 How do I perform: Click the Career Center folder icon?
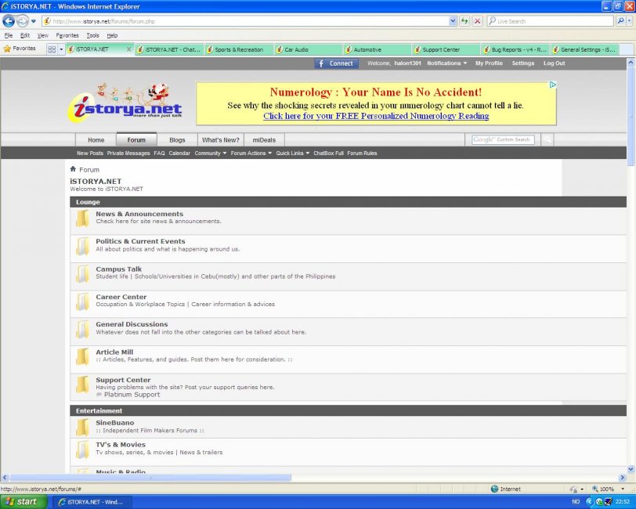coord(82,301)
